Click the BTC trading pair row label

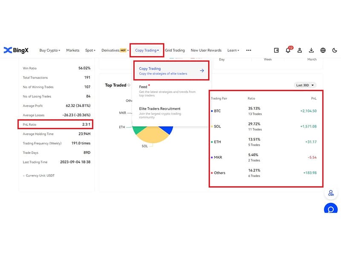point(217,111)
